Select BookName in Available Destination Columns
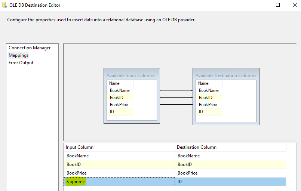This screenshot has height=191, width=301. coord(209,90)
